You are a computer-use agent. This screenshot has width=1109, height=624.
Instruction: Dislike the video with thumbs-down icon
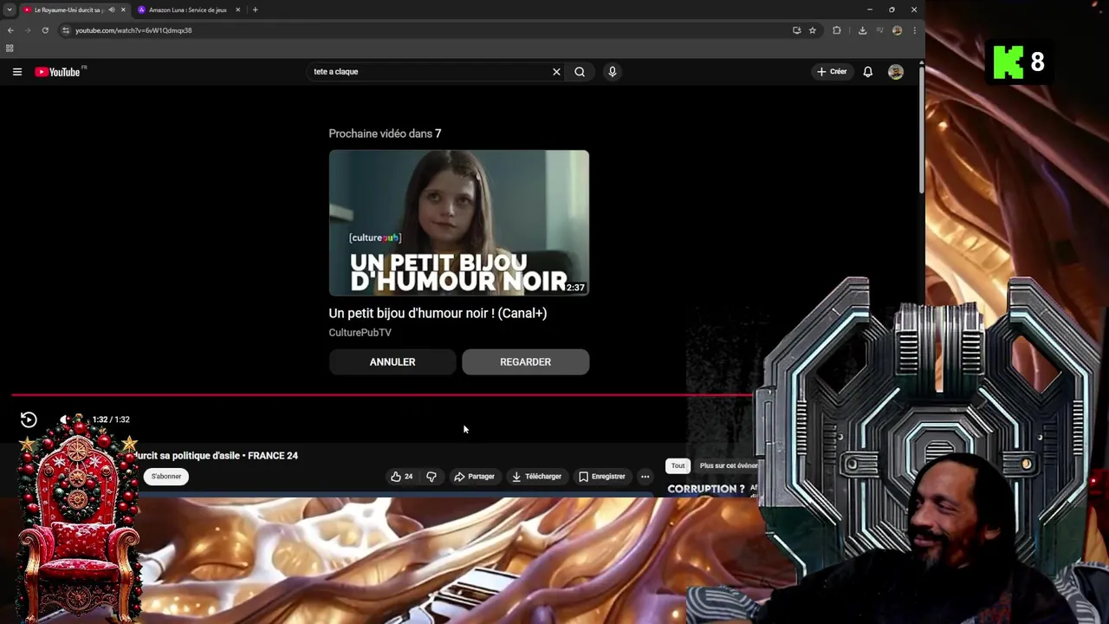point(431,477)
